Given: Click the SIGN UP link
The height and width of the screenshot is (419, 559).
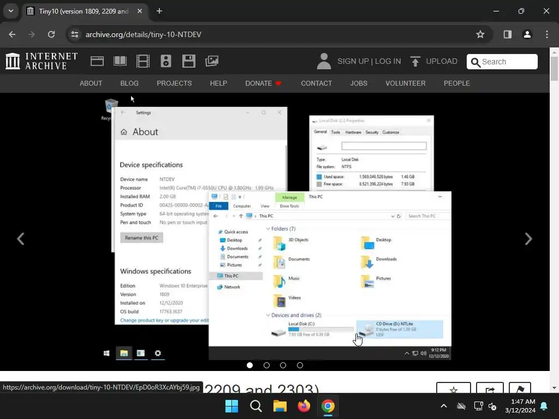Looking at the screenshot, I should [353, 61].
